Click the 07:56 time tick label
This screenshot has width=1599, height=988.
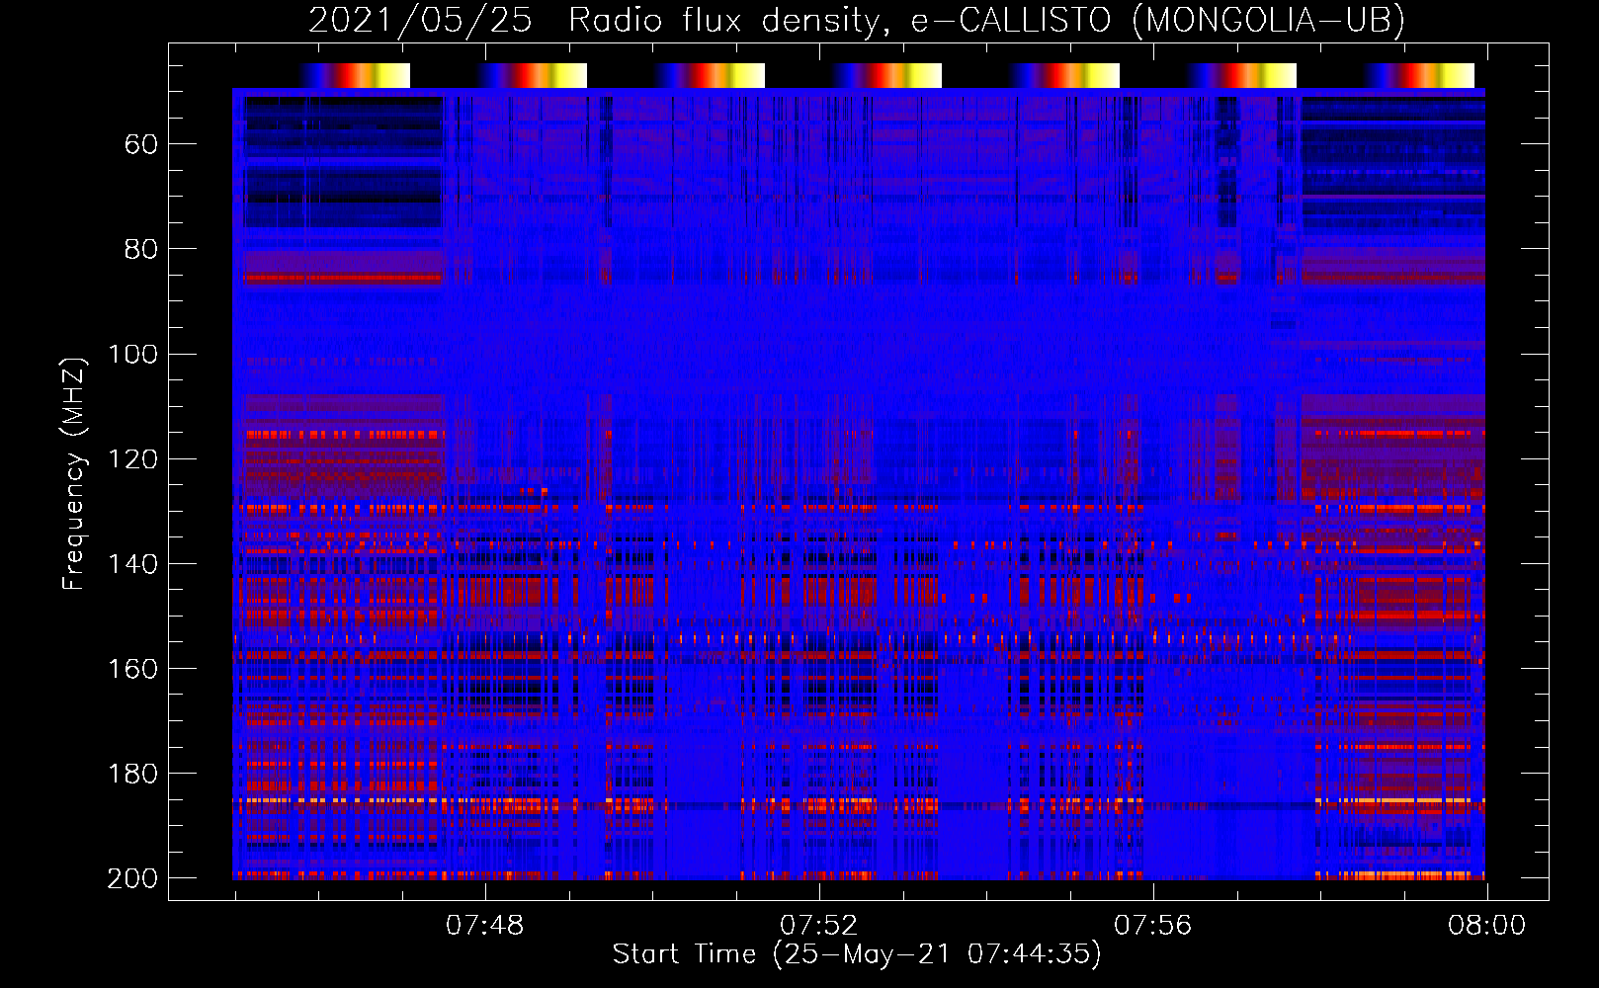point(1152,926)
